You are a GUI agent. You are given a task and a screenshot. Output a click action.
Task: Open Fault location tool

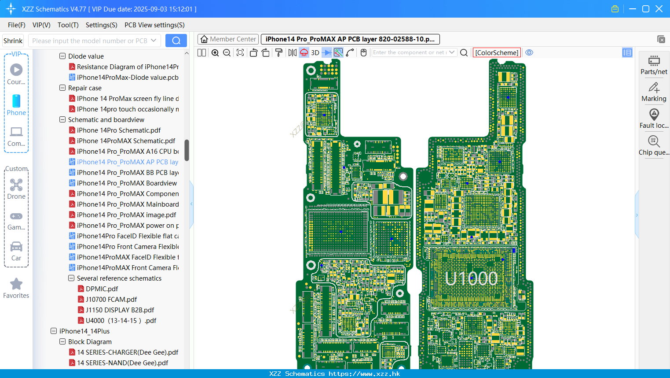pos(654,119)
